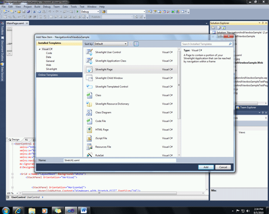The image size is (269, 214).
Task: Pick the Class Diagram template
Action: tap(130, 112)
